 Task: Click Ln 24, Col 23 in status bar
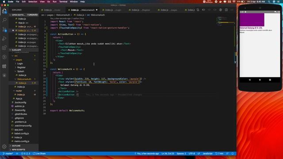168,154
